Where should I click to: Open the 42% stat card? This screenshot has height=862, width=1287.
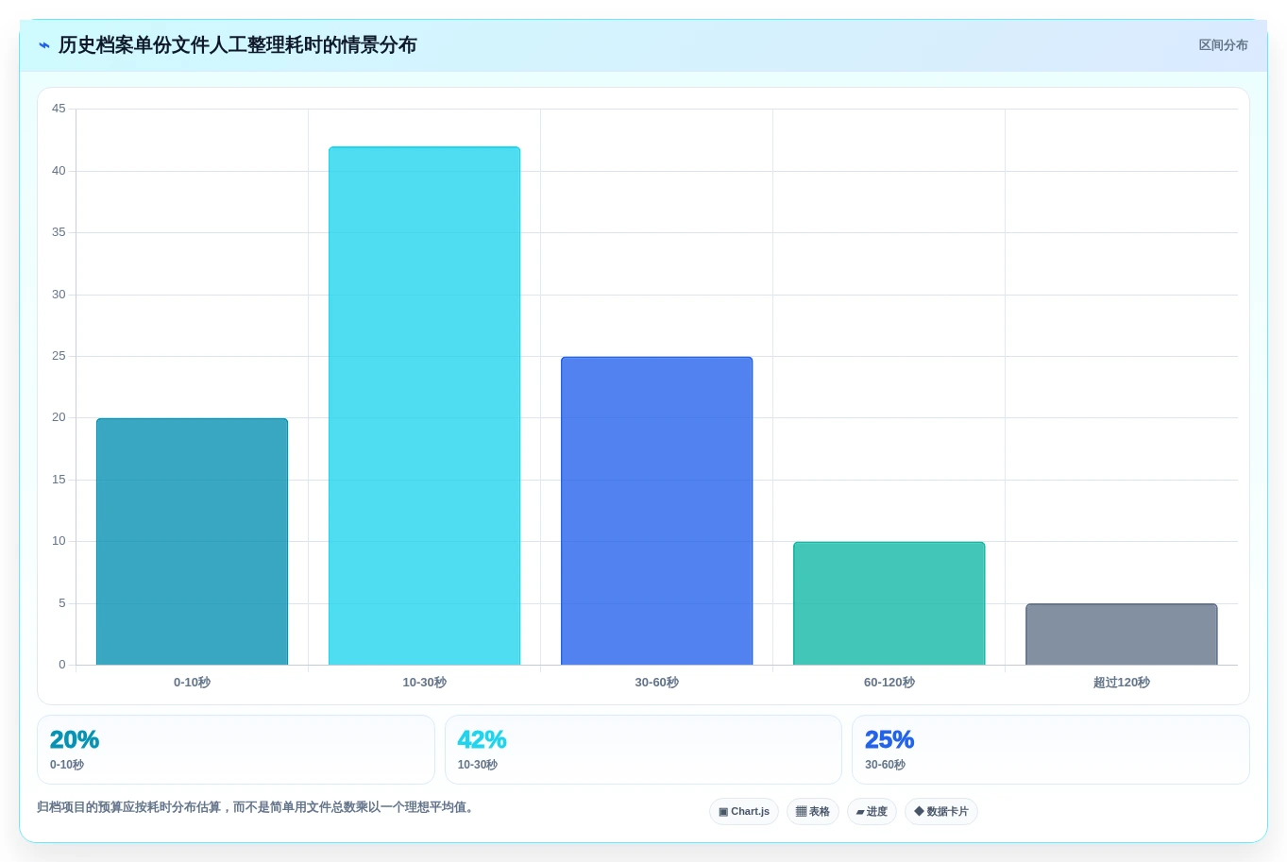tap(643, 750)
